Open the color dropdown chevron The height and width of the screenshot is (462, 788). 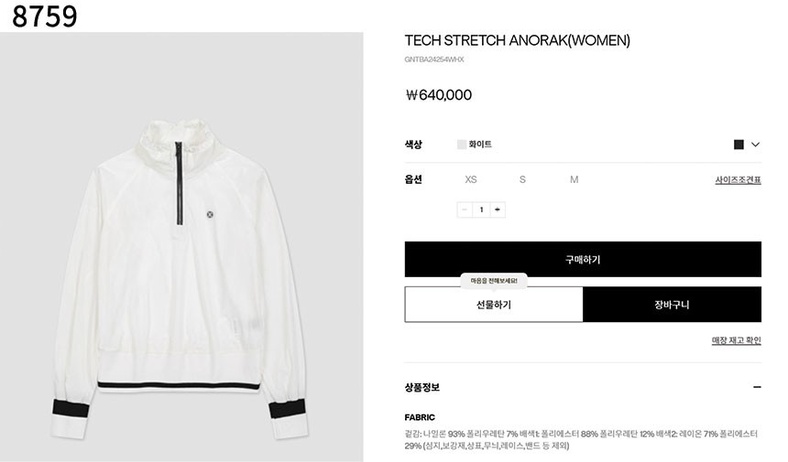pyautogui.click(x=755, y=145)
